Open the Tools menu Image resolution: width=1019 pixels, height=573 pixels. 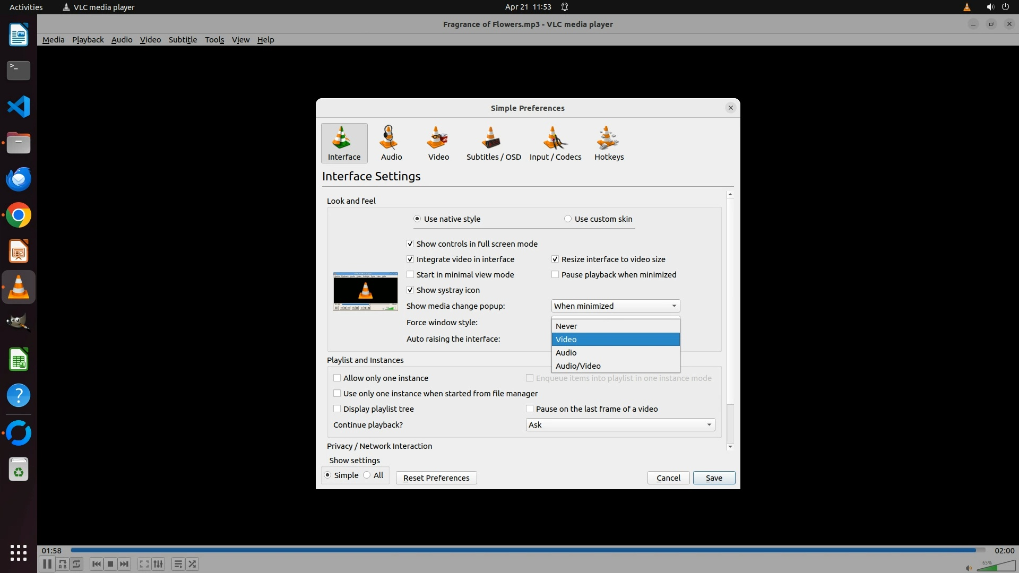pos(214,40)
